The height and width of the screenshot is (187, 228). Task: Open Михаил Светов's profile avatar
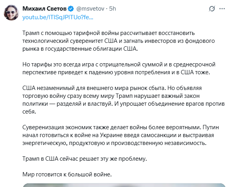click(11, 13)
